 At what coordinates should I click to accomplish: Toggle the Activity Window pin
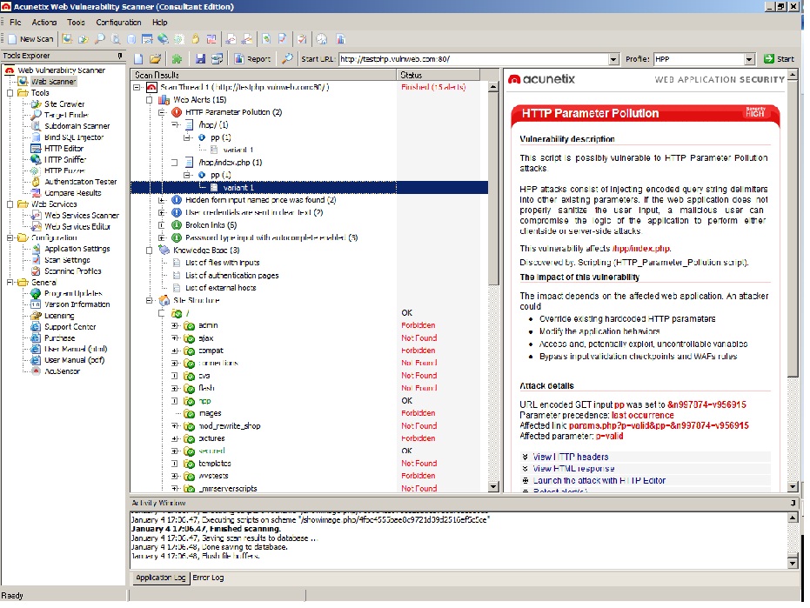[793, 503]
